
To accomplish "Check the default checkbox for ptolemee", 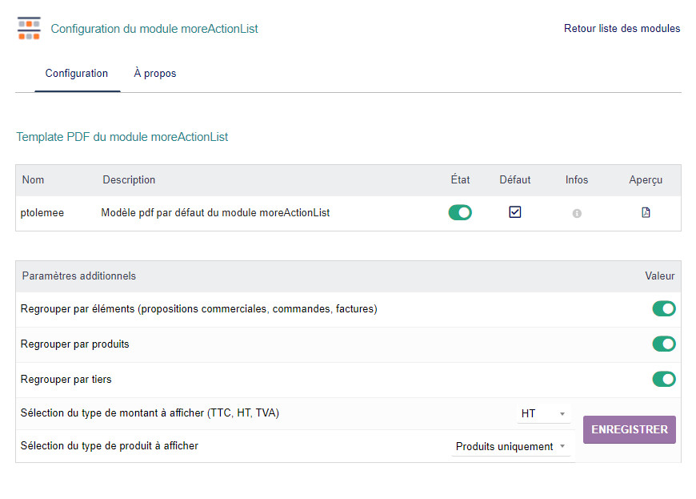I will point(515,212).
